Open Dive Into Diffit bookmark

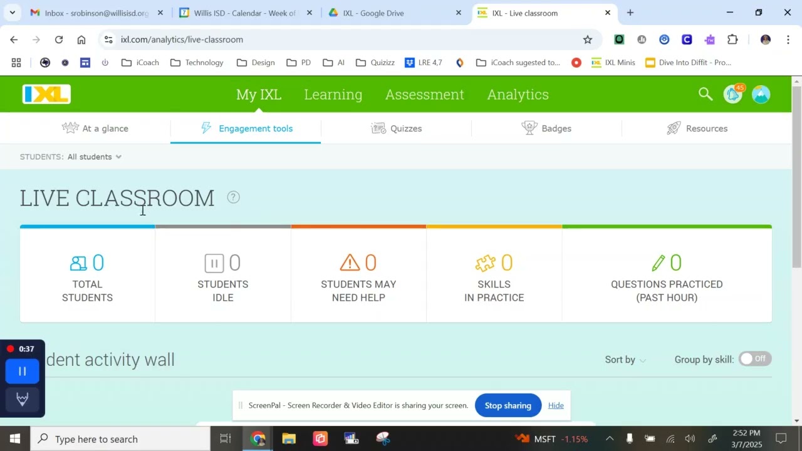click(x=689, y=63)
